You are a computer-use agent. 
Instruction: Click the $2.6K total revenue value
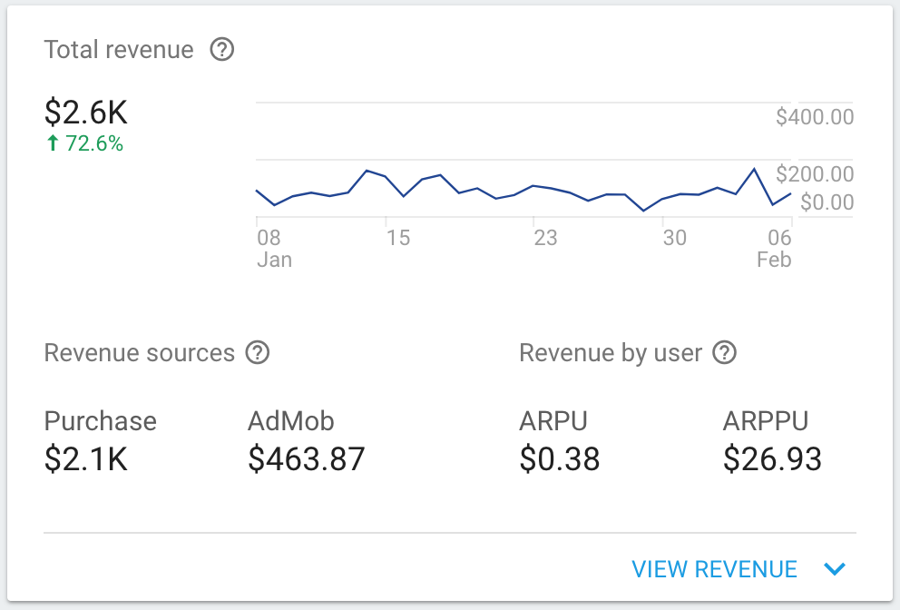86,112
